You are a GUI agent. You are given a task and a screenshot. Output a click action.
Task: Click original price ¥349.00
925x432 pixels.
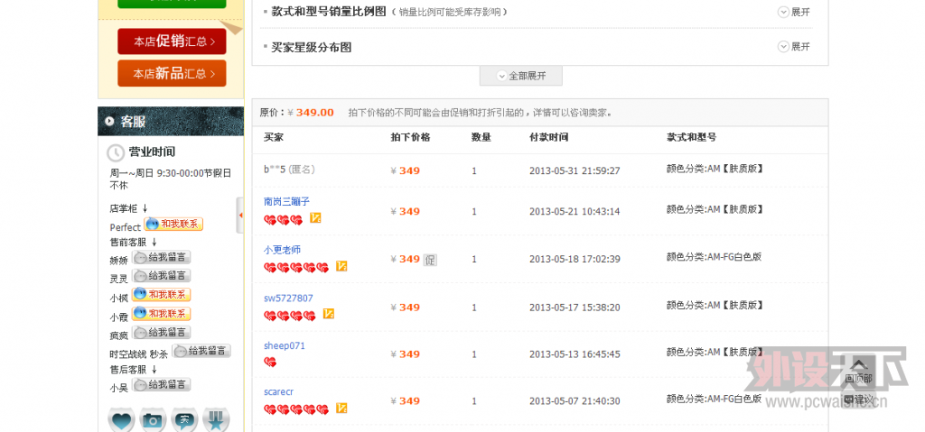click(310, 113)
